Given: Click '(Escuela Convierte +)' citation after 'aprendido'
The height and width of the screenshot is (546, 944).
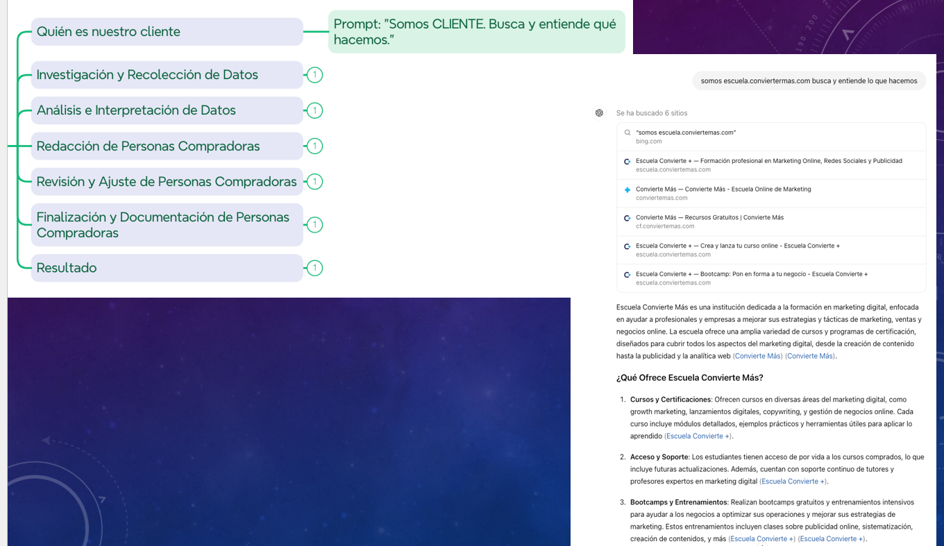Looking at the screenshot, I should (698, 436).
